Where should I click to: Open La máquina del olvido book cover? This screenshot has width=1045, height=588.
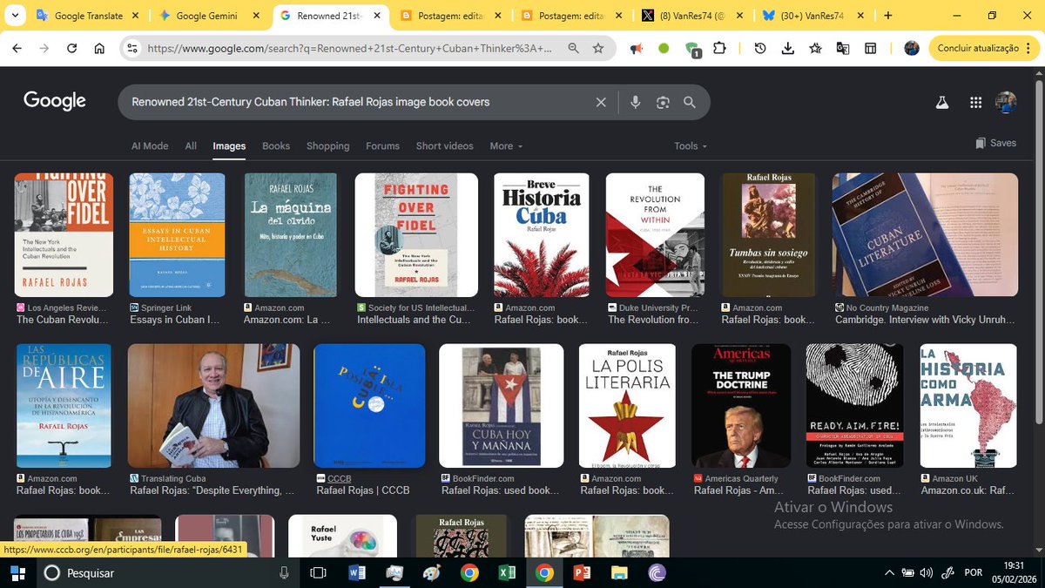(290, 235)
